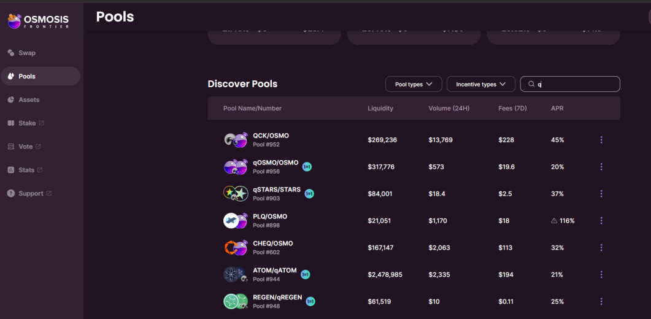Click the CHEQ/OSMO token pair icon
Screen dimensions: 651x319
(236, 248)
